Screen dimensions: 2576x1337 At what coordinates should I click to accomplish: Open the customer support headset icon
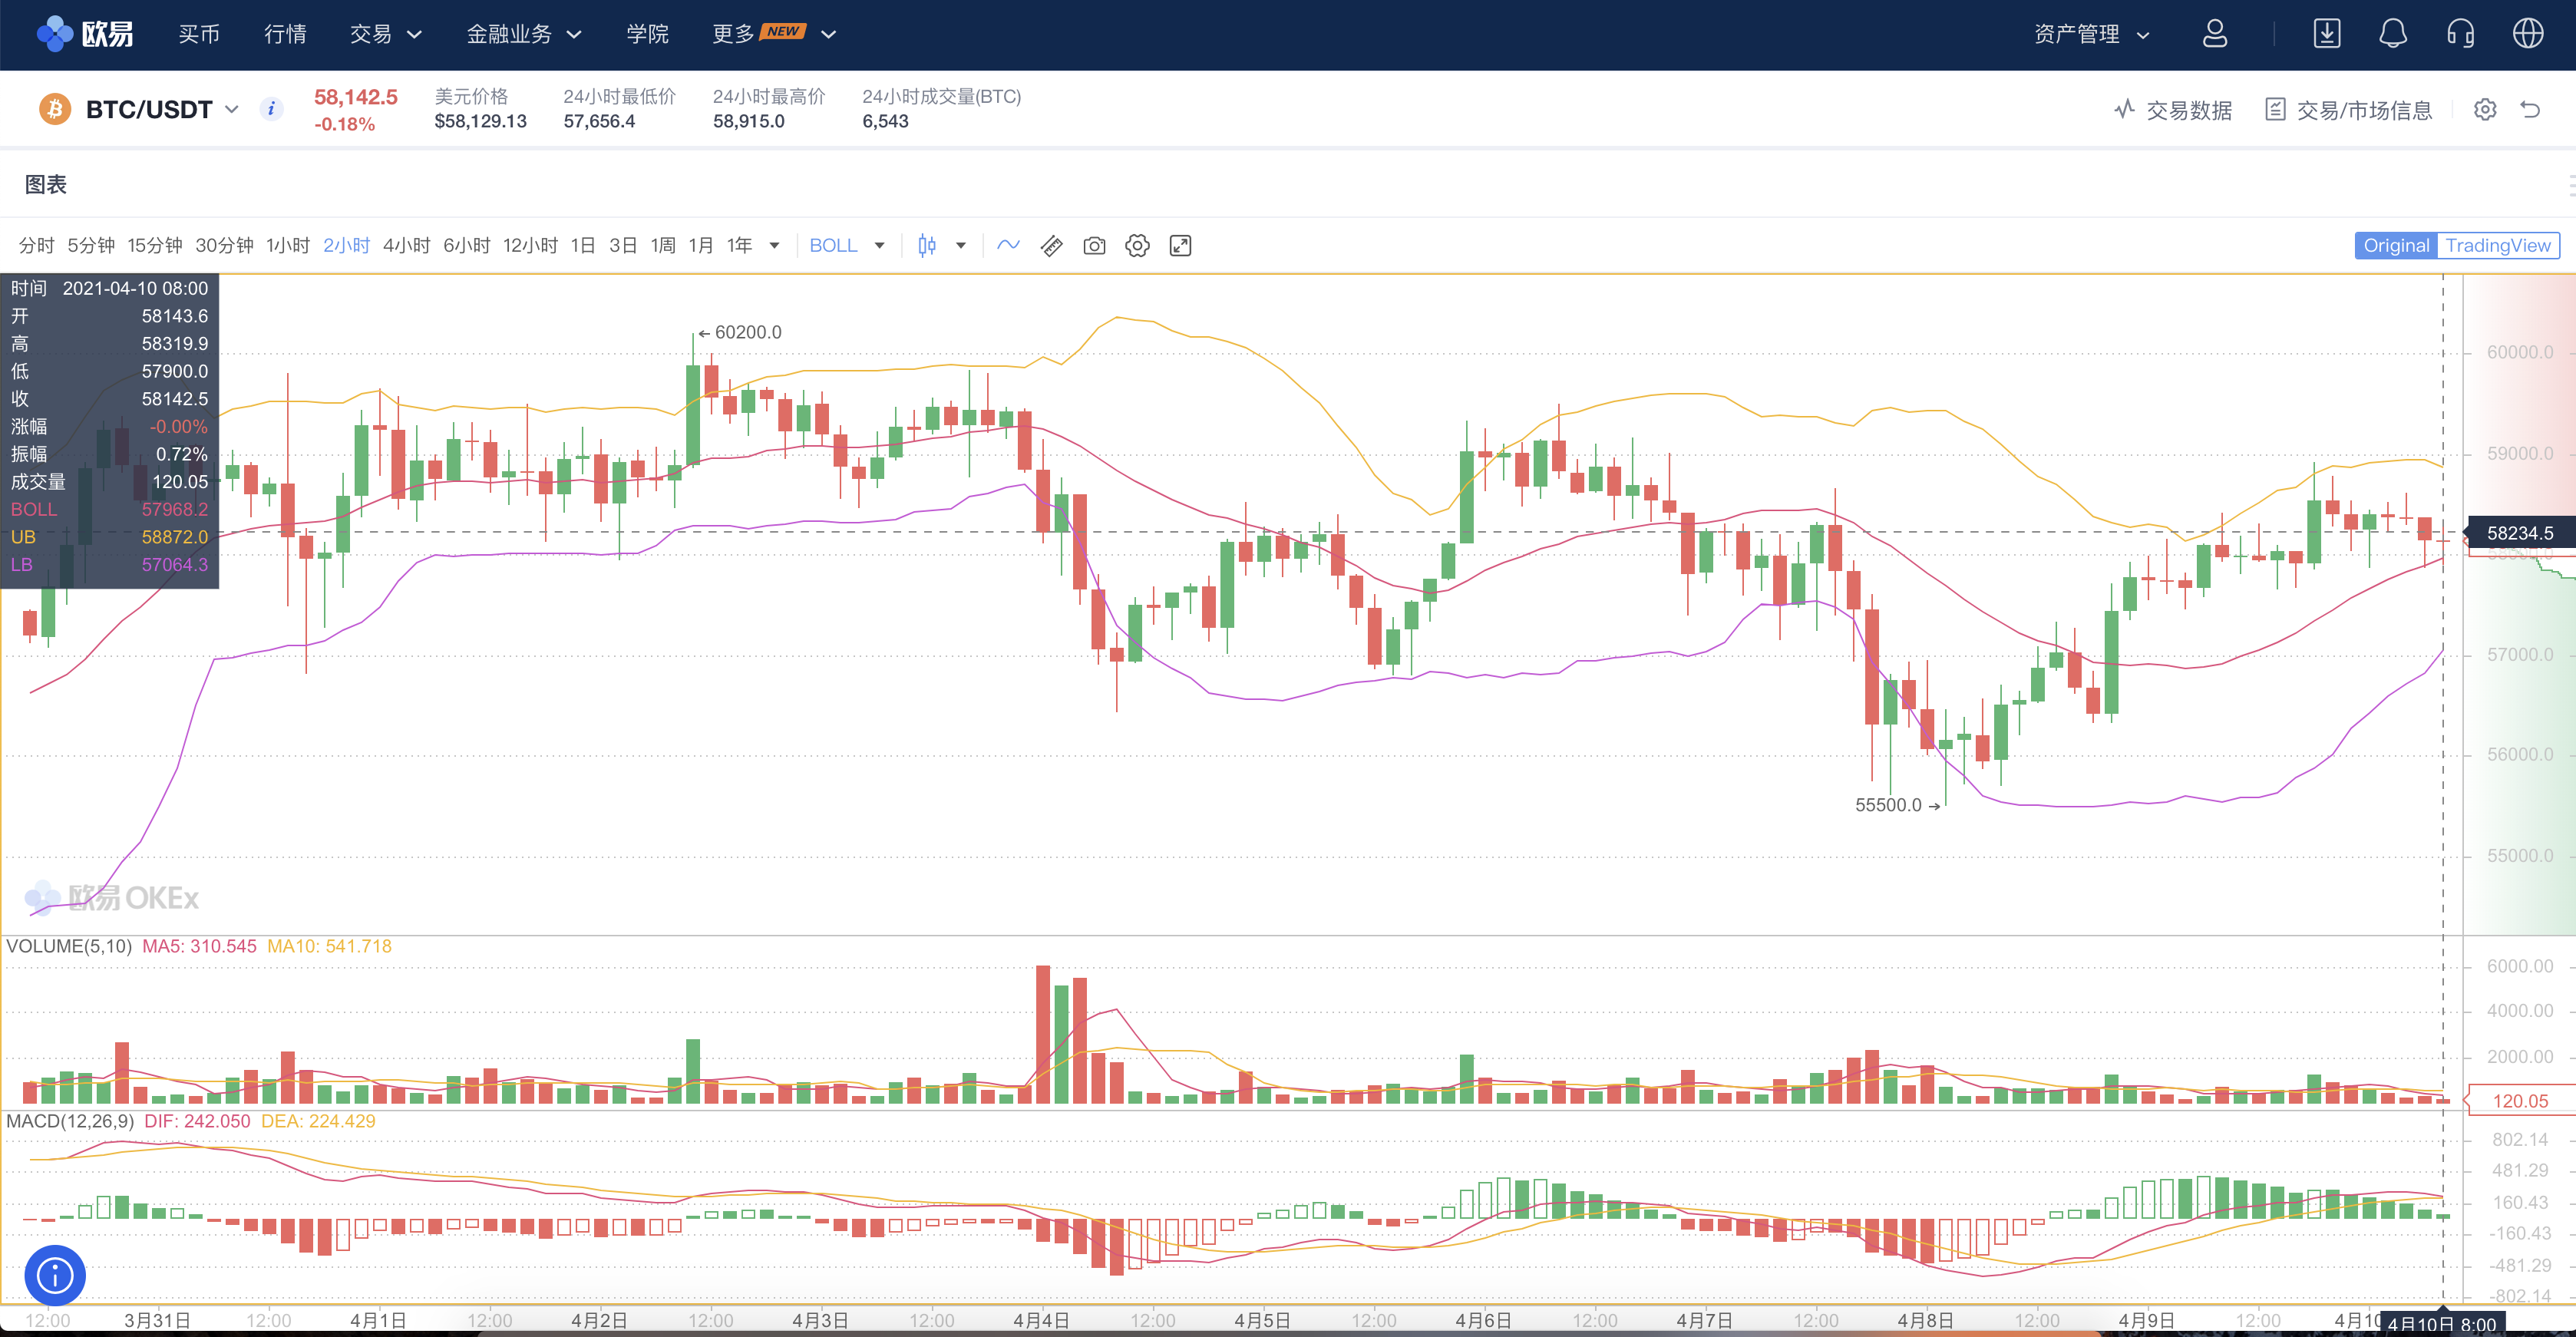(x=2460, y=34)
